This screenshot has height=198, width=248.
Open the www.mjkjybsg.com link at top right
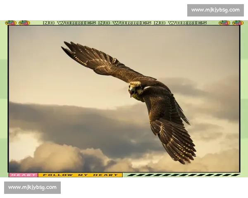[x=215, y=10]
